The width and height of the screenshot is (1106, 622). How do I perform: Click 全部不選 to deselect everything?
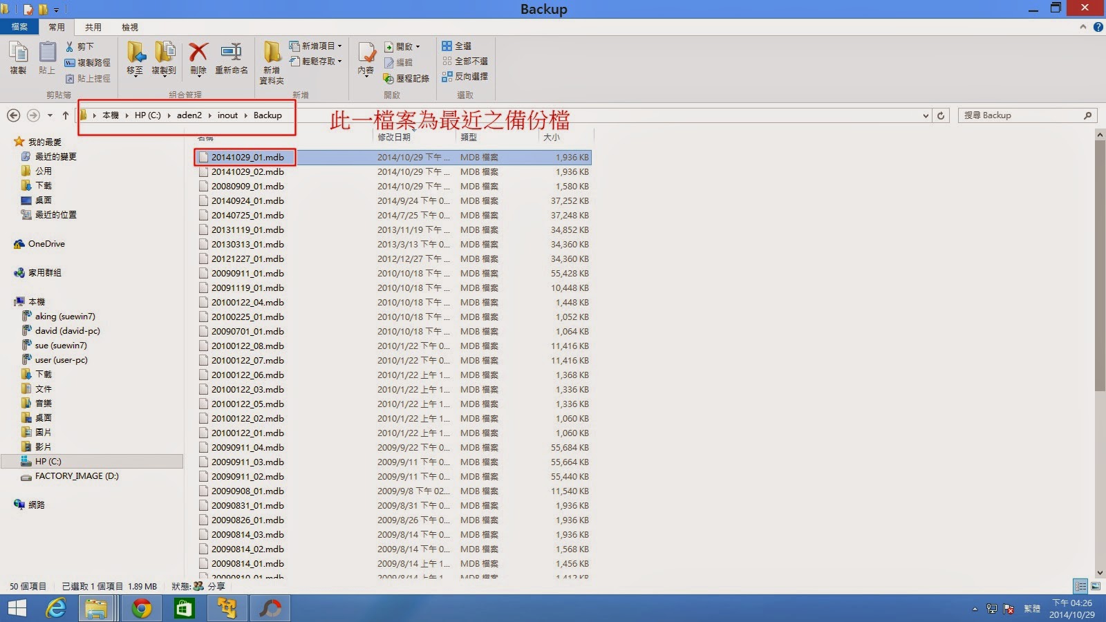(465, 61)
